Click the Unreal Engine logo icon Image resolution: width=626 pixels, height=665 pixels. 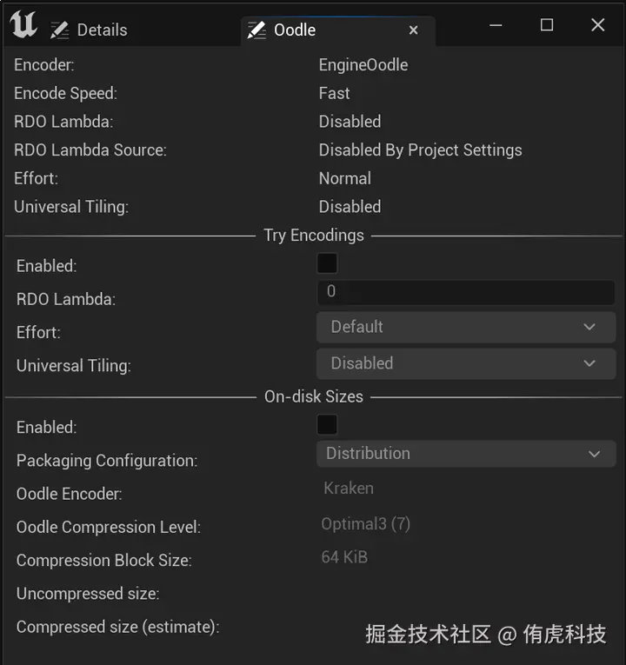point(23,25)
